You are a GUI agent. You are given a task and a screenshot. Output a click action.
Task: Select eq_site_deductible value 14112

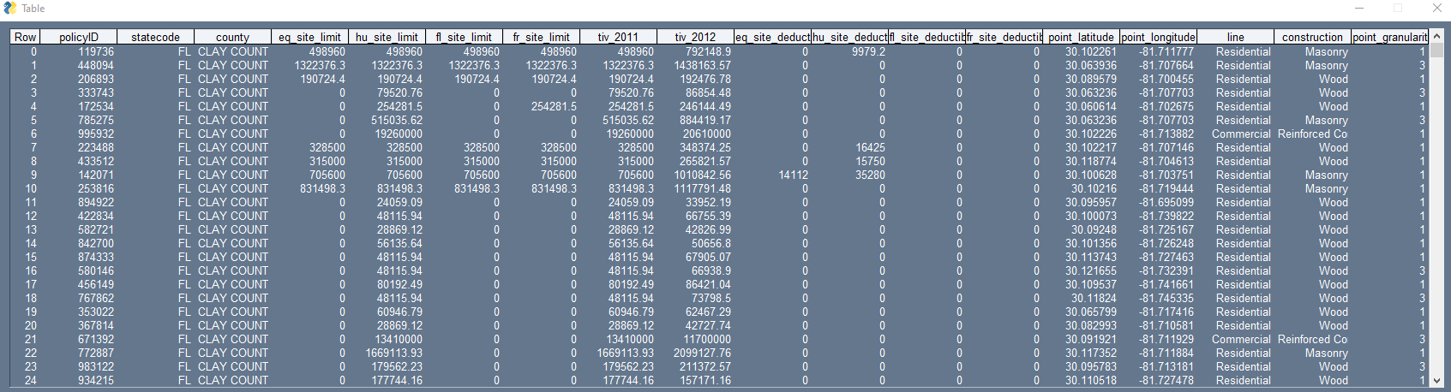click(x=793, y=175)
